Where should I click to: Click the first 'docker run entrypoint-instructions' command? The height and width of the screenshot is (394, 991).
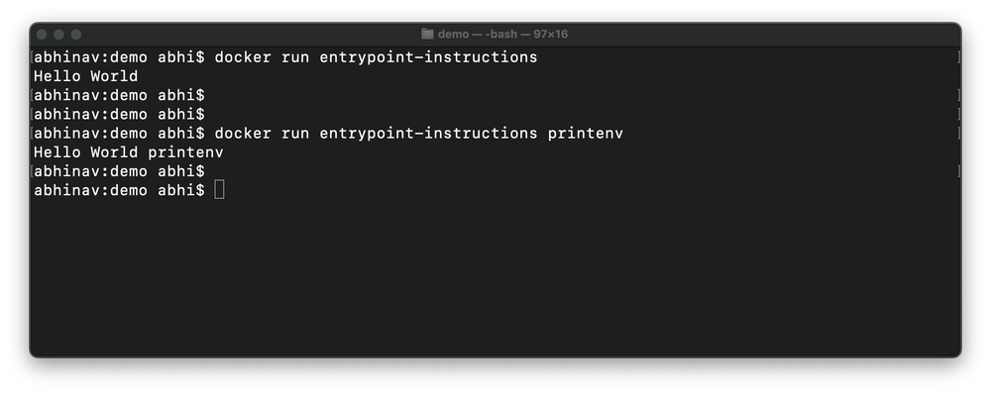(376, 57)
